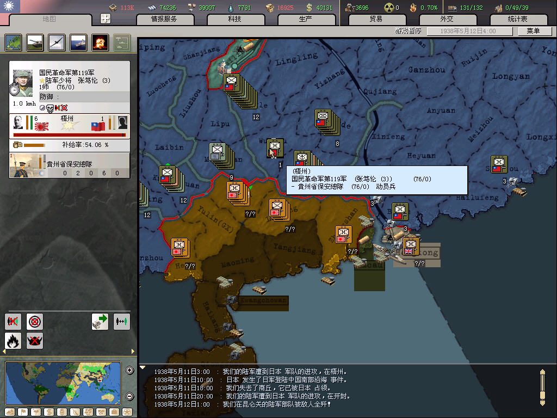
Task: Click the transport capacity value 131/132
Action: (x=471, y=8)
